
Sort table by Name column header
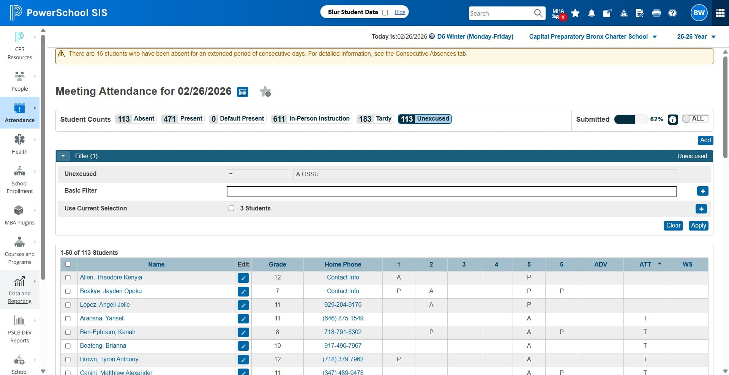point(156,264)
